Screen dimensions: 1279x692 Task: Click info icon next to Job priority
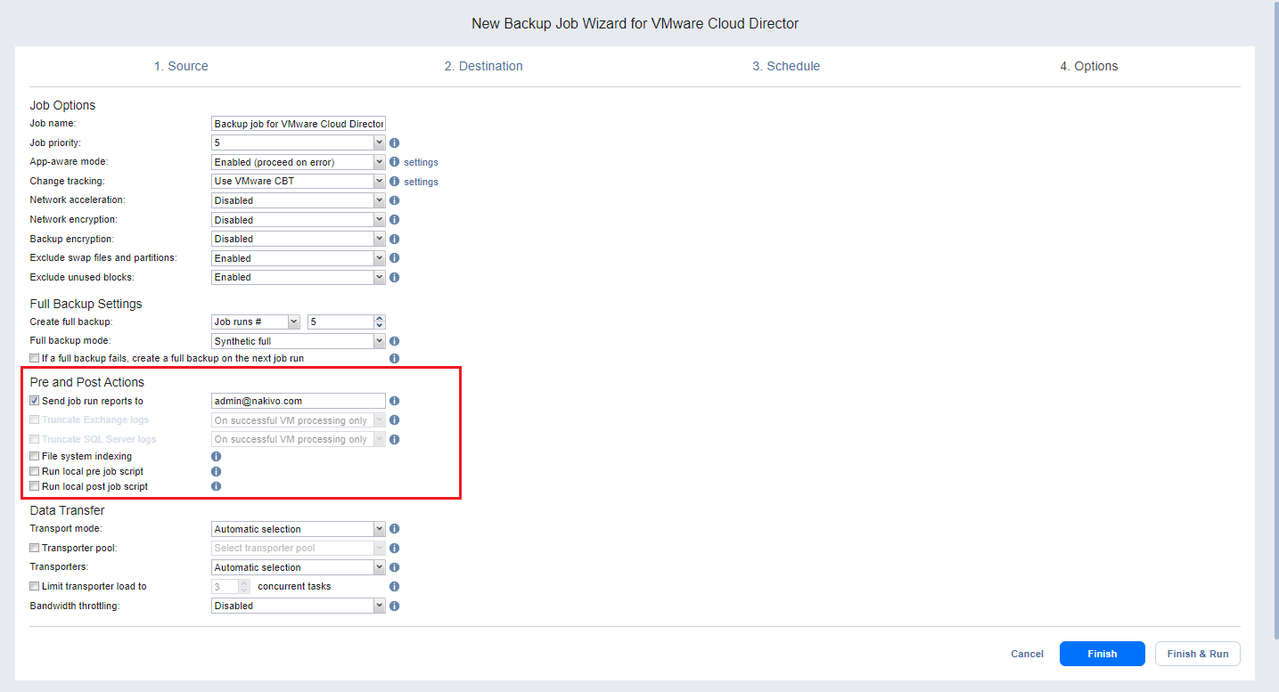click(394, 142)
